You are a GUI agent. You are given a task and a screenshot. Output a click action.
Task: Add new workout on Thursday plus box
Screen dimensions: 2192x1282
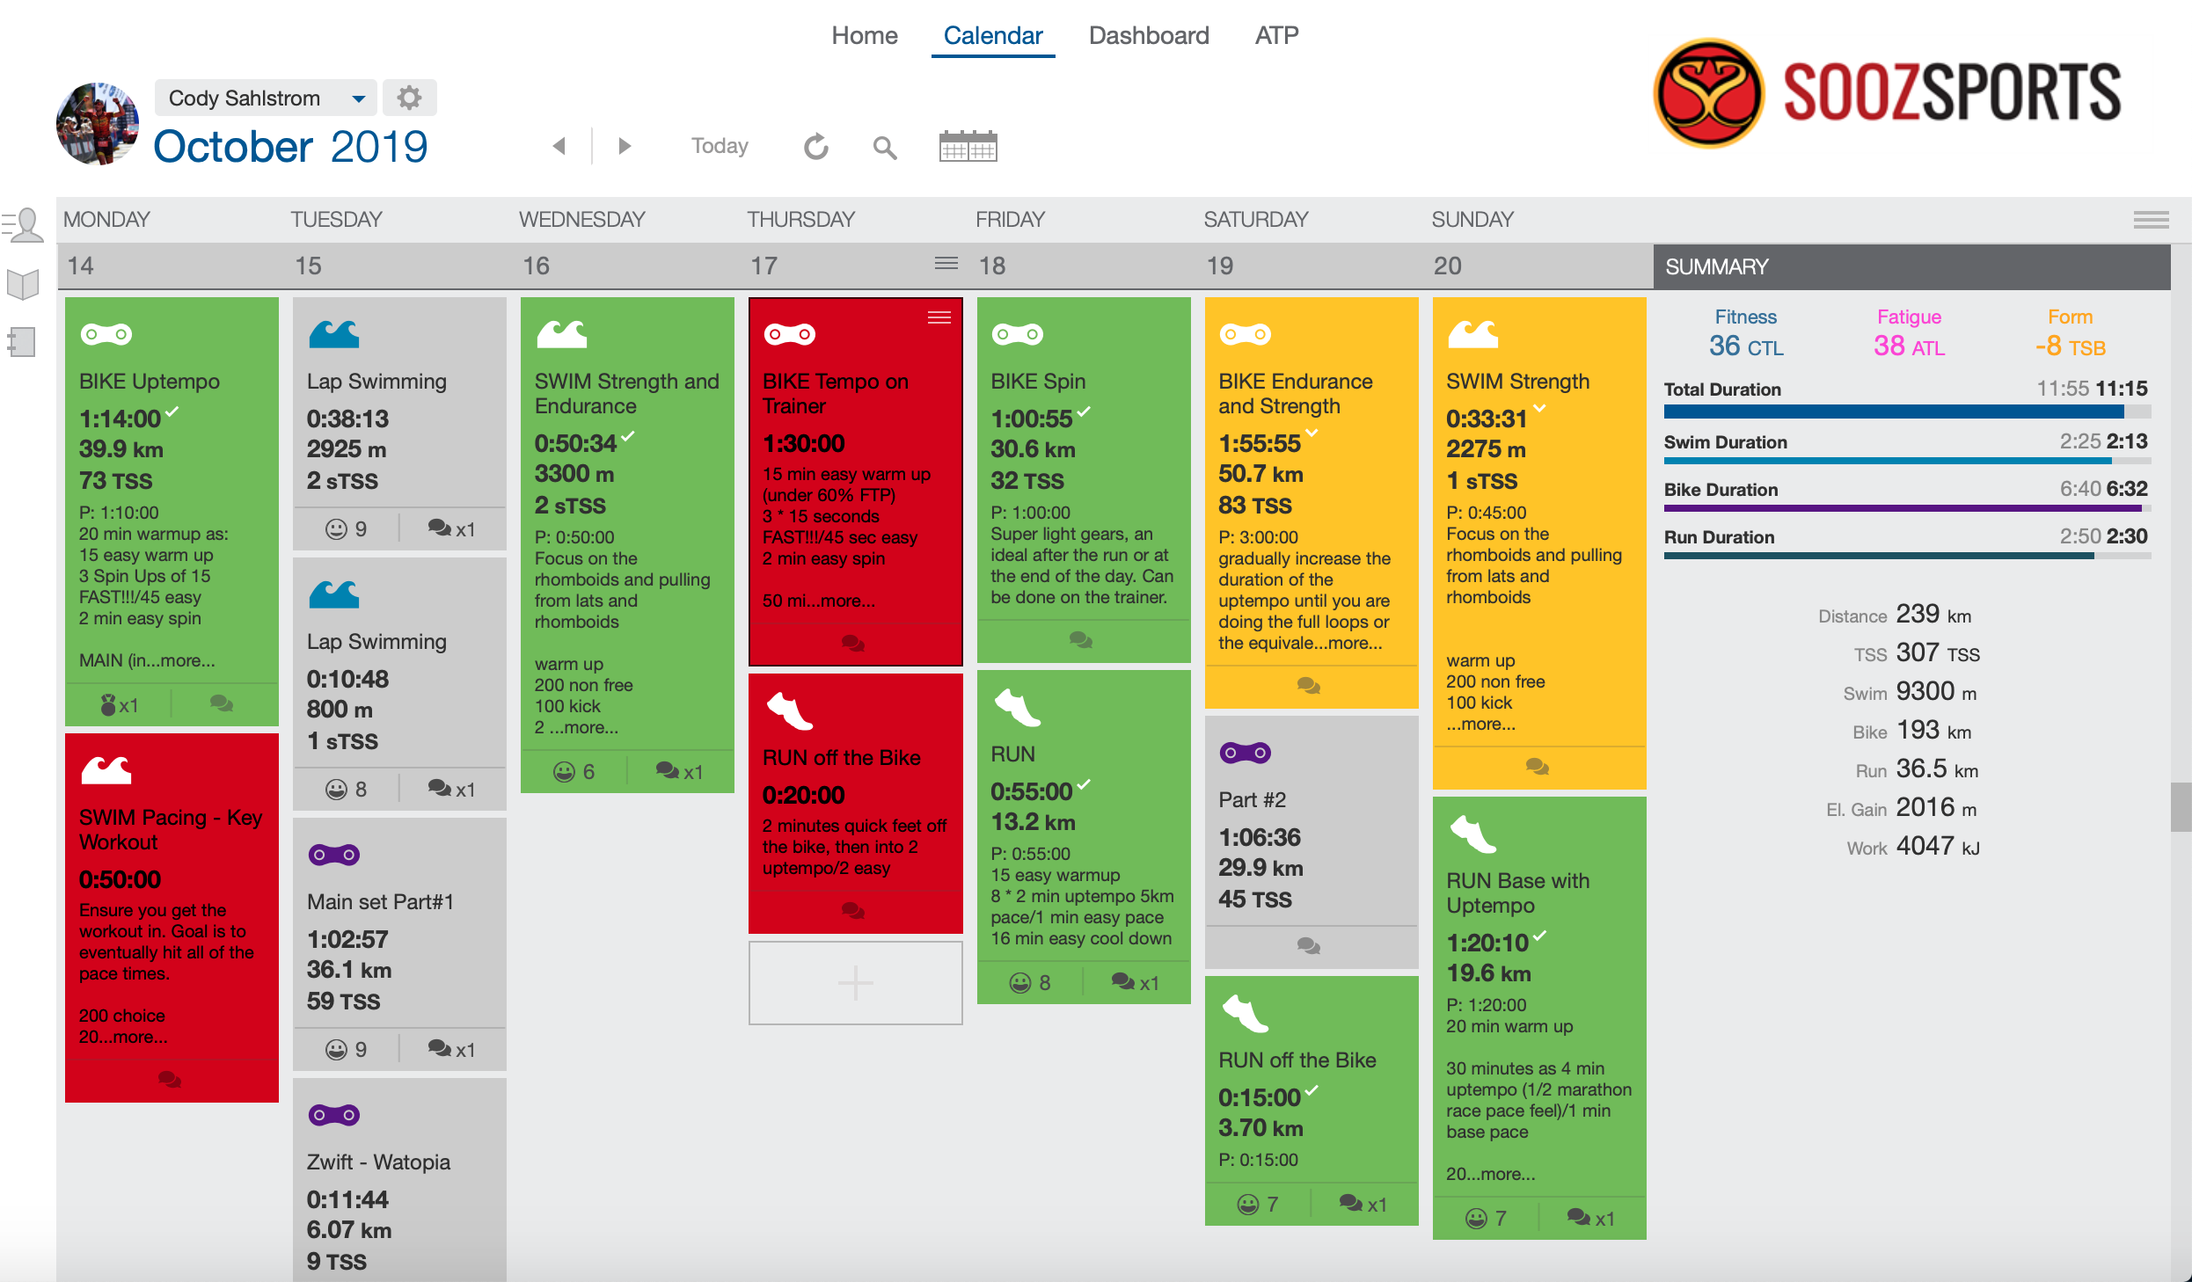click(855, 982)
